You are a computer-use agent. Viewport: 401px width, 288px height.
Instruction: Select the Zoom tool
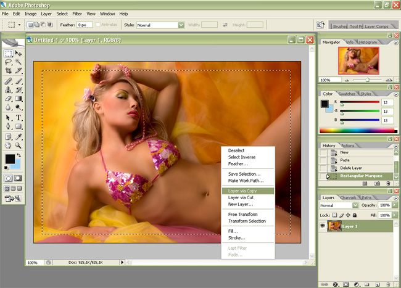[x=18, y=146]
